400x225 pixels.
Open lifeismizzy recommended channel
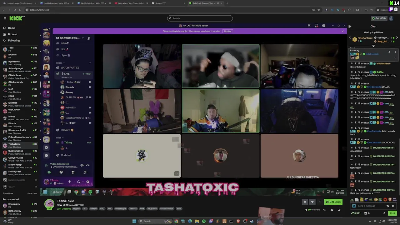[20, 205]
